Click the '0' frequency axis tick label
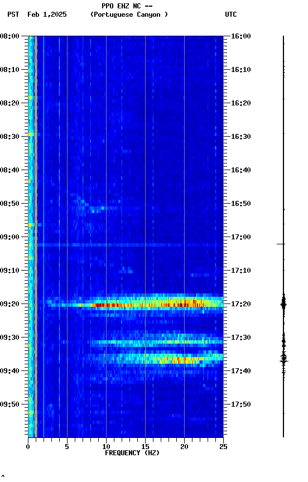This screenshot has height=482, width=308. click(x=28, y=447)
